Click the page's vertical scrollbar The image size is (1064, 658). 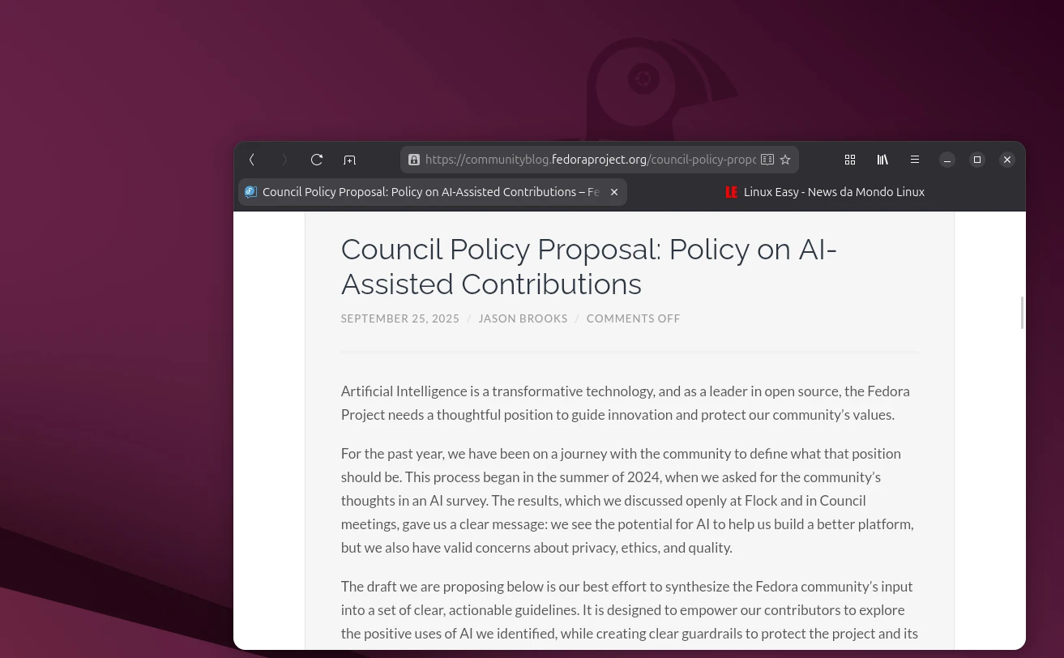tap(1023, 313)
